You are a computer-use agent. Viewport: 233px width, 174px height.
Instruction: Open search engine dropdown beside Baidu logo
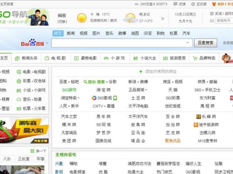click(47, 43)
